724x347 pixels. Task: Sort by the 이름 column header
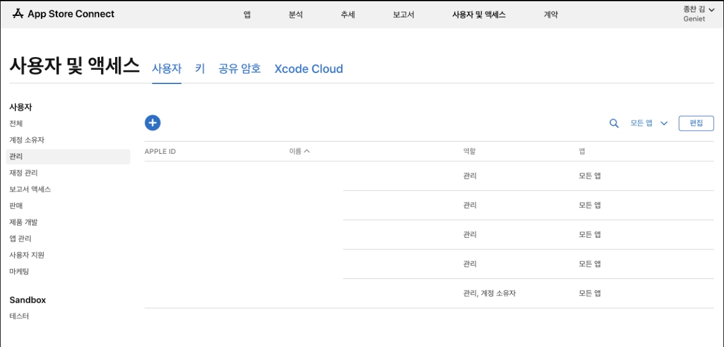[299, 151]
